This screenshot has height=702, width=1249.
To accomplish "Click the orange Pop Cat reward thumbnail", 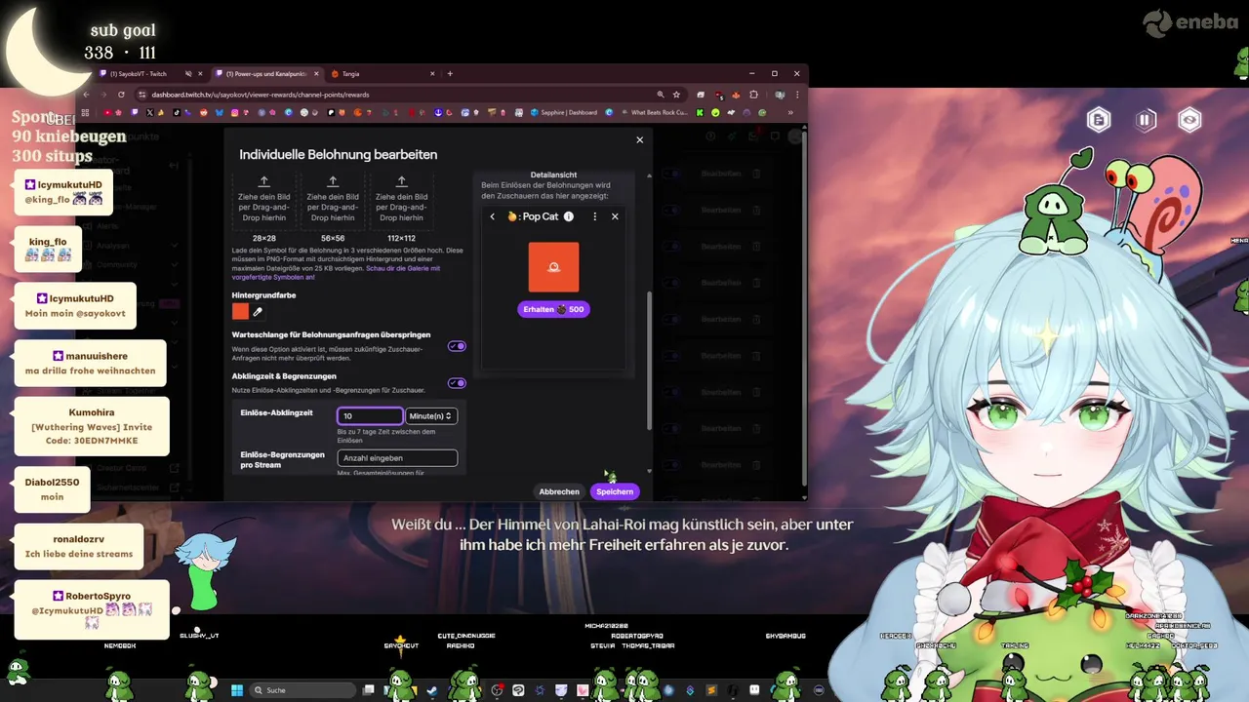I will pyautogui.click(x=553, y=267).
